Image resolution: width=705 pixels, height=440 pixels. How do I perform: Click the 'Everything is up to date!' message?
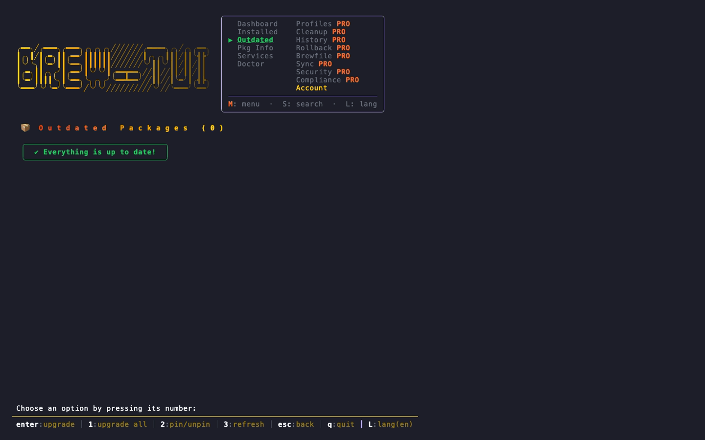[x=95, y=152]
